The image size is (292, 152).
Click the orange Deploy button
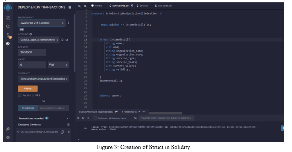tap(28, 89)
